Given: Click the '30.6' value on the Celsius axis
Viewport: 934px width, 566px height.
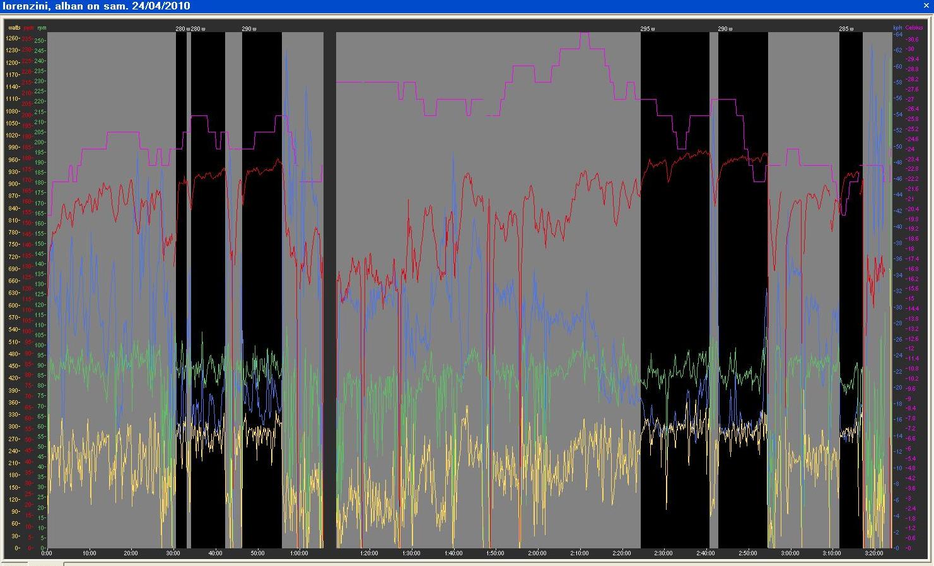Looking at the screenshot, I should click(913, 39).
